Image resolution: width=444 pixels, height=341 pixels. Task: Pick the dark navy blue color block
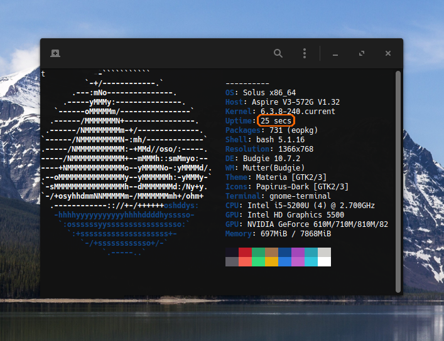click(284, 252)
